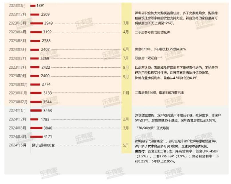This screenshot has width=231, height=184.
Task: Click the 2024年3月 row label
Action: (x=17, y=128)
